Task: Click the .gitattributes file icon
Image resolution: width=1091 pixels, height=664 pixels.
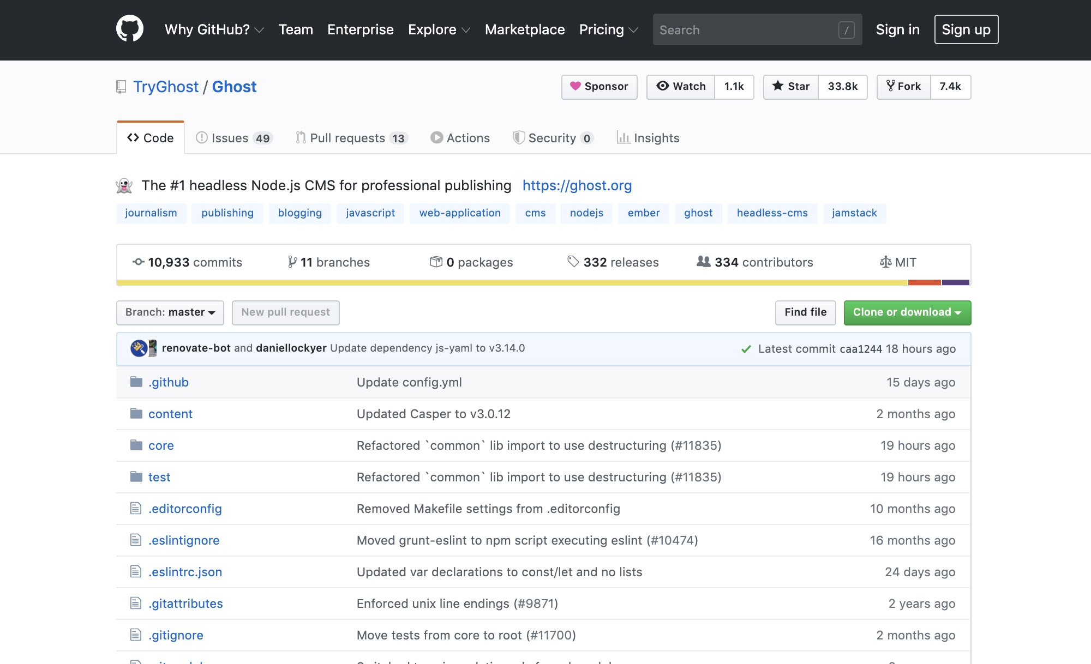Action: (x=136, y=603)
